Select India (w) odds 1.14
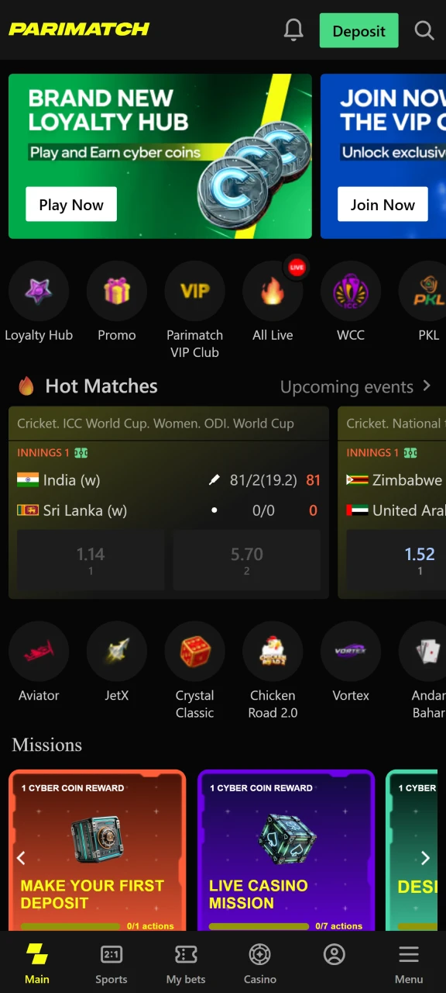Viewport: 446px width, 993px height. (91, 561)
